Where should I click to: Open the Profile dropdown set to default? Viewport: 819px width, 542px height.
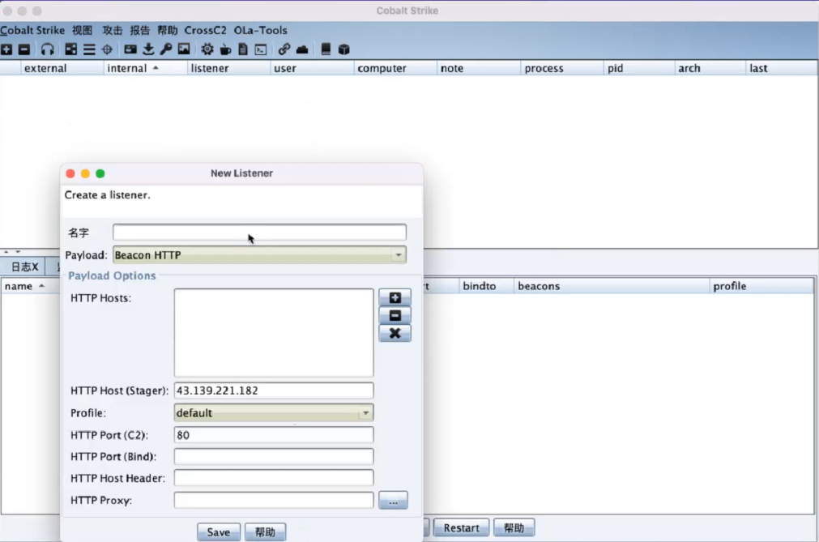[x=274, y=413]
